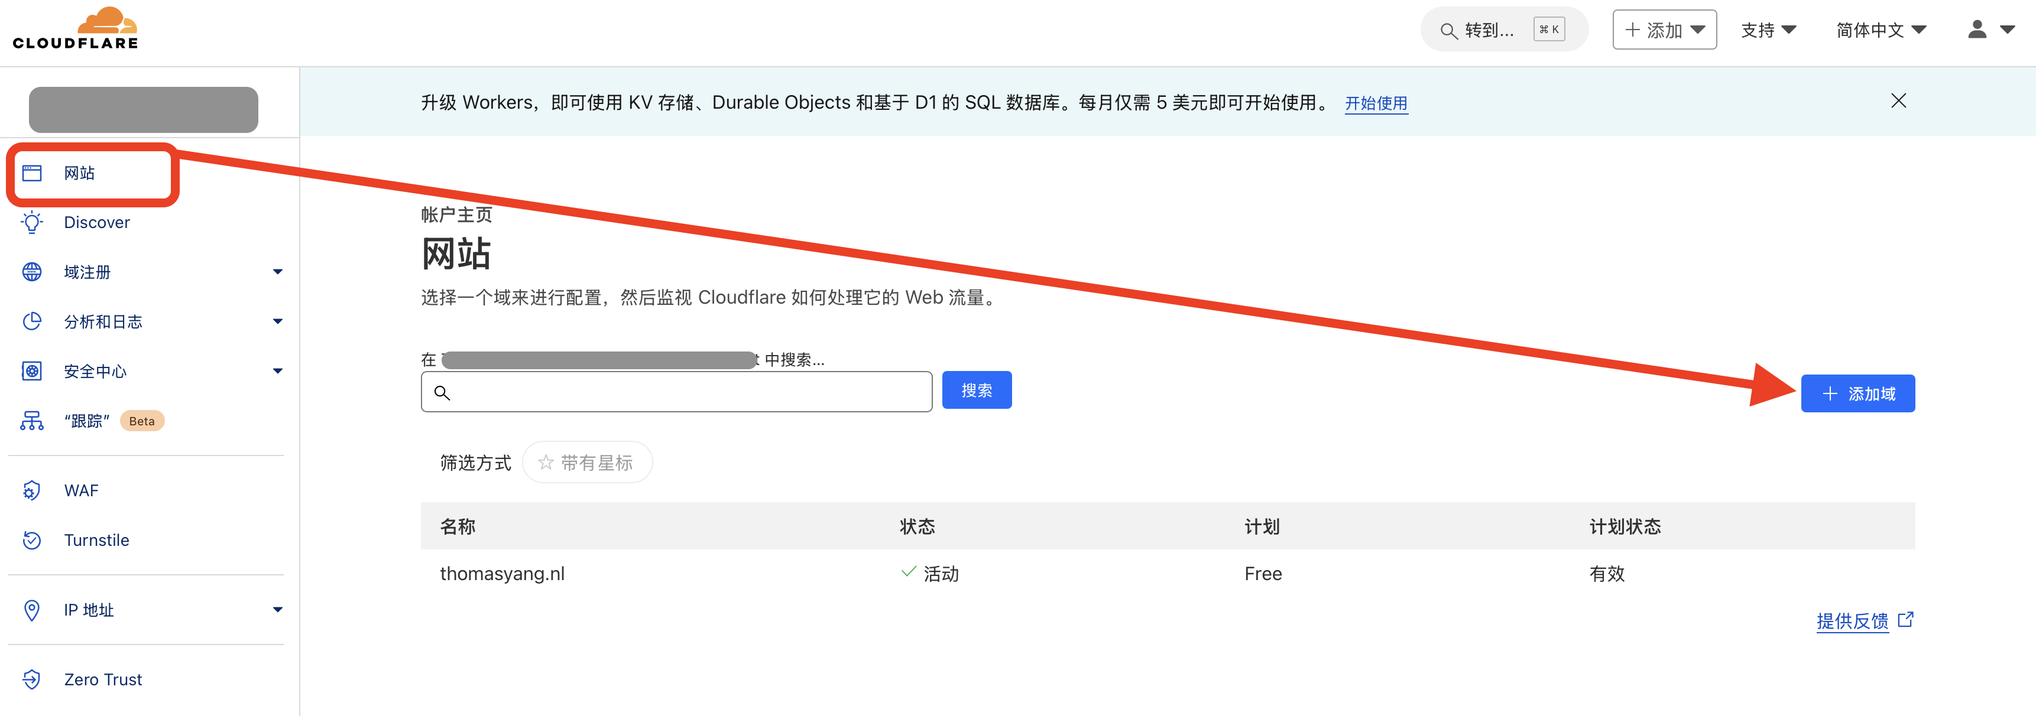Viewport: 2036px width, 716px height.
Task: Expand the 安全中心 sidebar section arrow
Action: point(277,371)
